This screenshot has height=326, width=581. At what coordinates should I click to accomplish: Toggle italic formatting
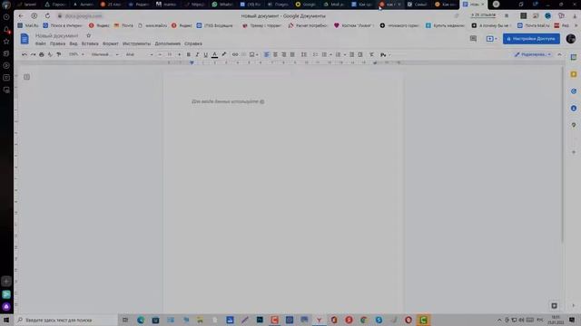click(197, 54)
